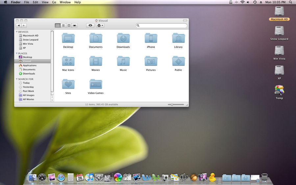Screen dimensions: 296x185
Task: Open the Calculator in the Dock
Action: [70, 177]
